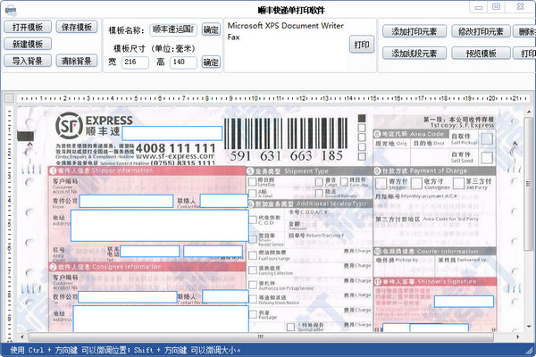Tick the 夜晚收件 Evening Collection checkbox
This screenshot has width=536, height=357.
[x=253, y=270]
